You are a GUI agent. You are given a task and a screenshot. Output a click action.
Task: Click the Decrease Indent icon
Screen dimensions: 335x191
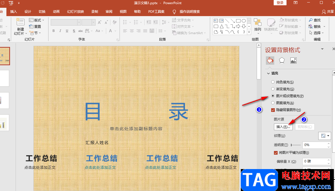coord(149,22)
